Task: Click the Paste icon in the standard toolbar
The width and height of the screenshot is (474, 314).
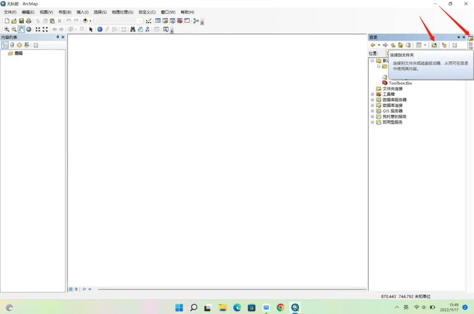Action: 52,21
